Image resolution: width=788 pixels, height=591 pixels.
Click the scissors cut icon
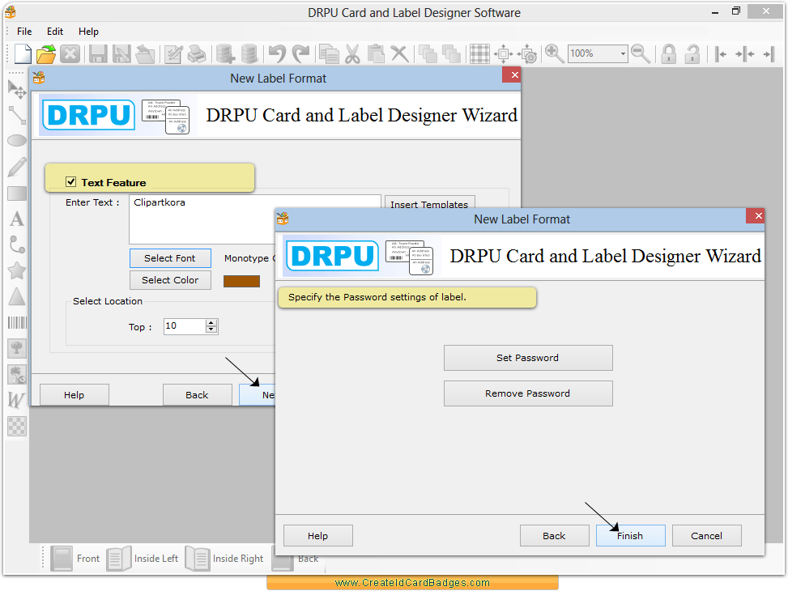353,53
